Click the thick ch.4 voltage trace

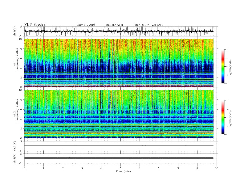[119, 158]
